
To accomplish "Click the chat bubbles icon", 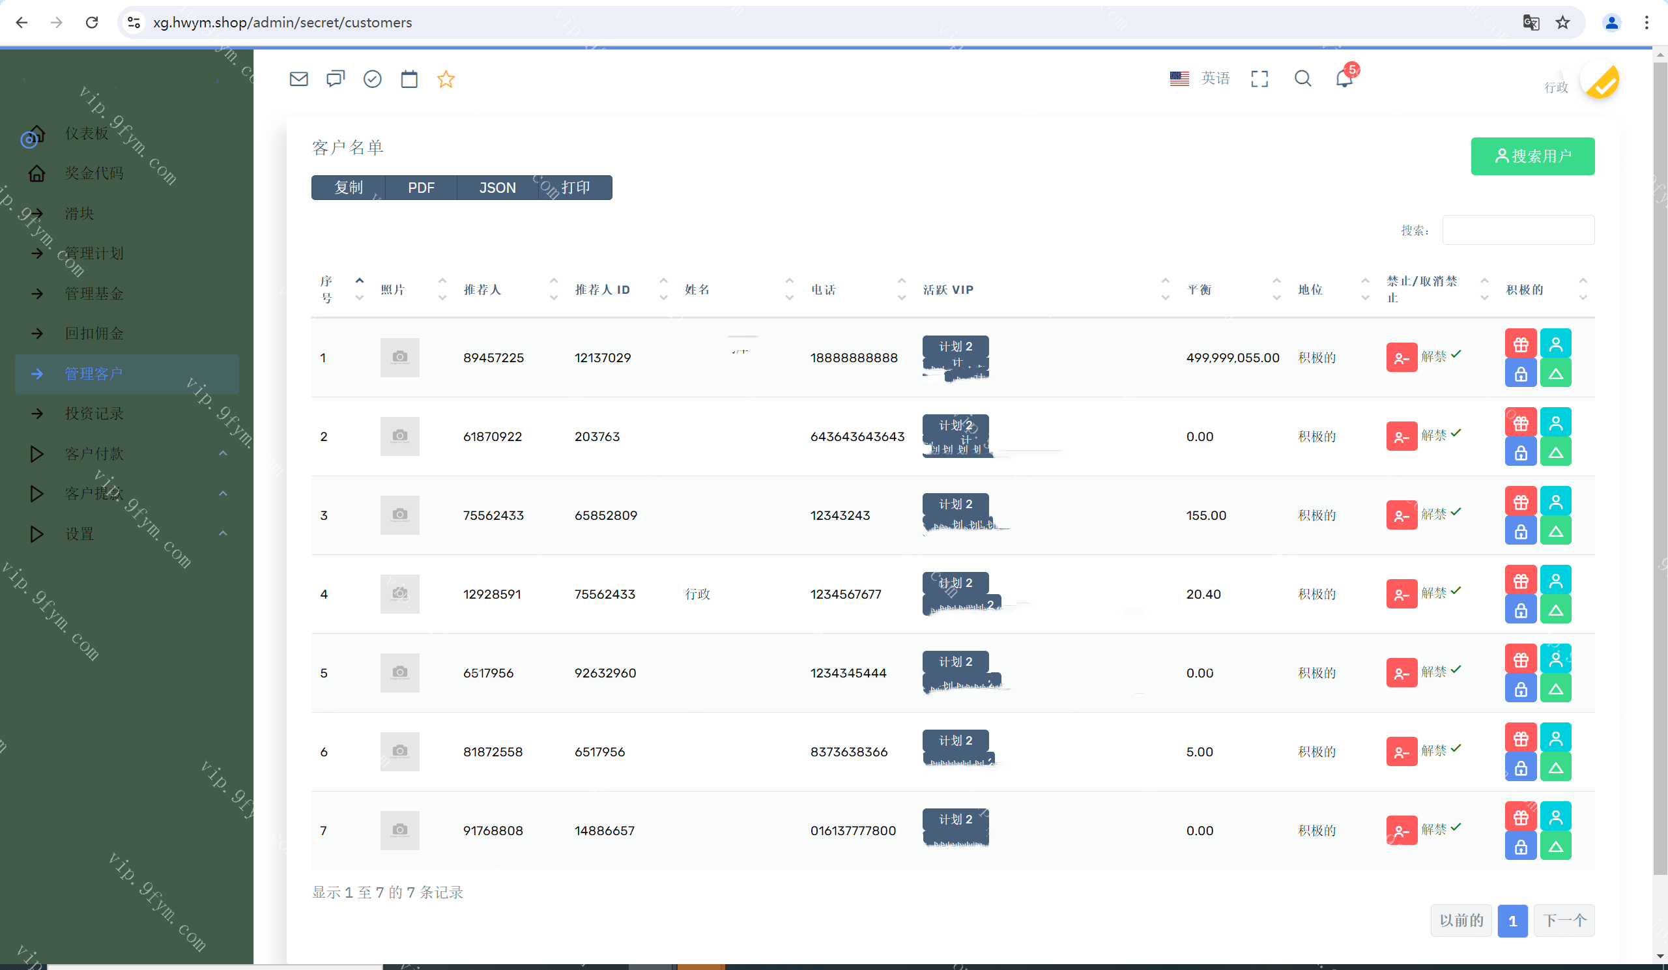I will (x=336, y=79).
